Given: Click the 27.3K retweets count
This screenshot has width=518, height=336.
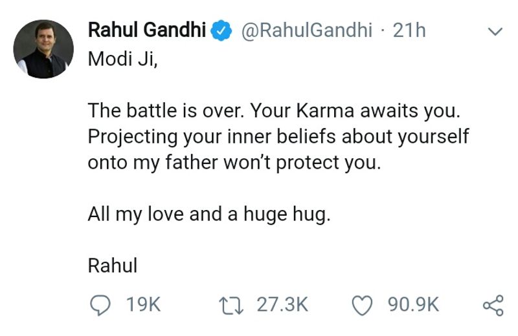Looking at the screenshot, I should point(283,304).
